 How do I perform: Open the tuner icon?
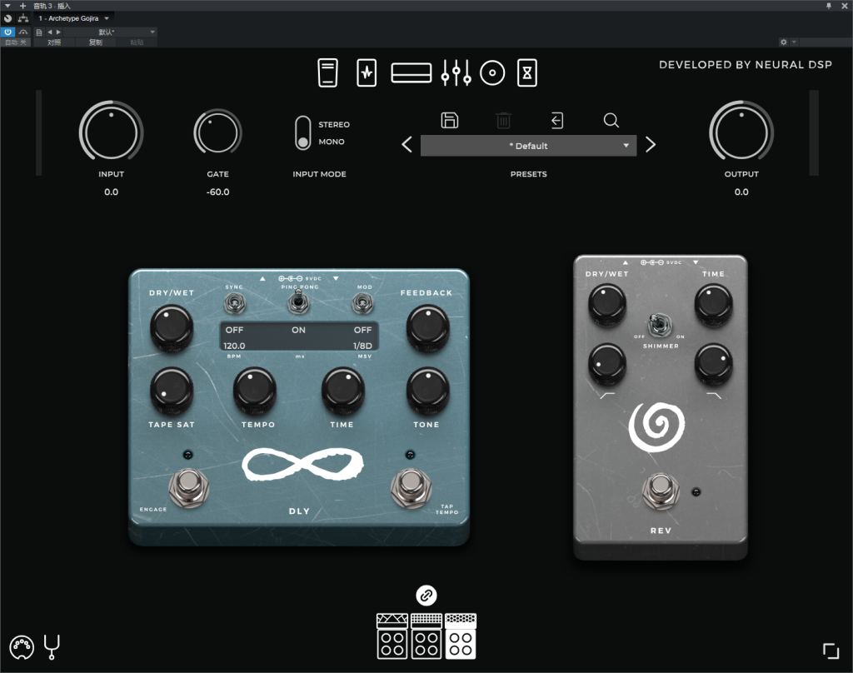point(52,647)
